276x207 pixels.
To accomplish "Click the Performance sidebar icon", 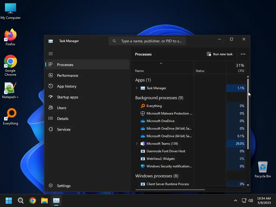I will [50, 75].
